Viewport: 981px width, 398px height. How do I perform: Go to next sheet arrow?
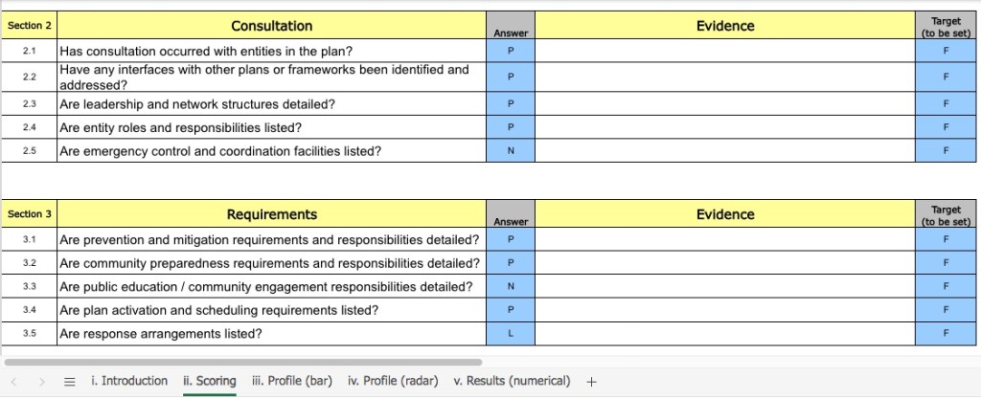[x=41, y=381]
